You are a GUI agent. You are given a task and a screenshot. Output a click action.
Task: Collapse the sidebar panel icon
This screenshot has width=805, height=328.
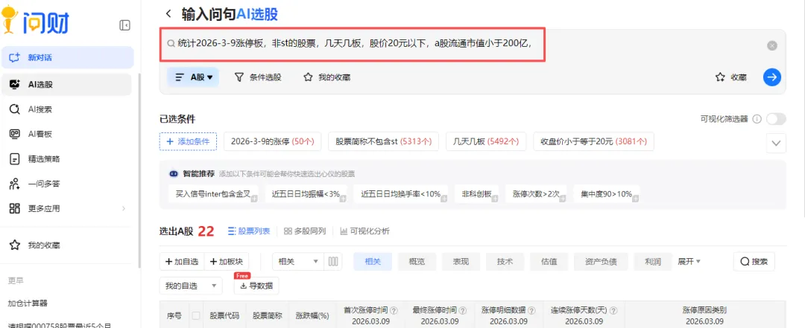coord(124,25)
